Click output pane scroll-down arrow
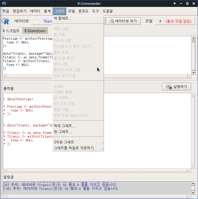Screen dimensions: 198x199 coord(193,167)
